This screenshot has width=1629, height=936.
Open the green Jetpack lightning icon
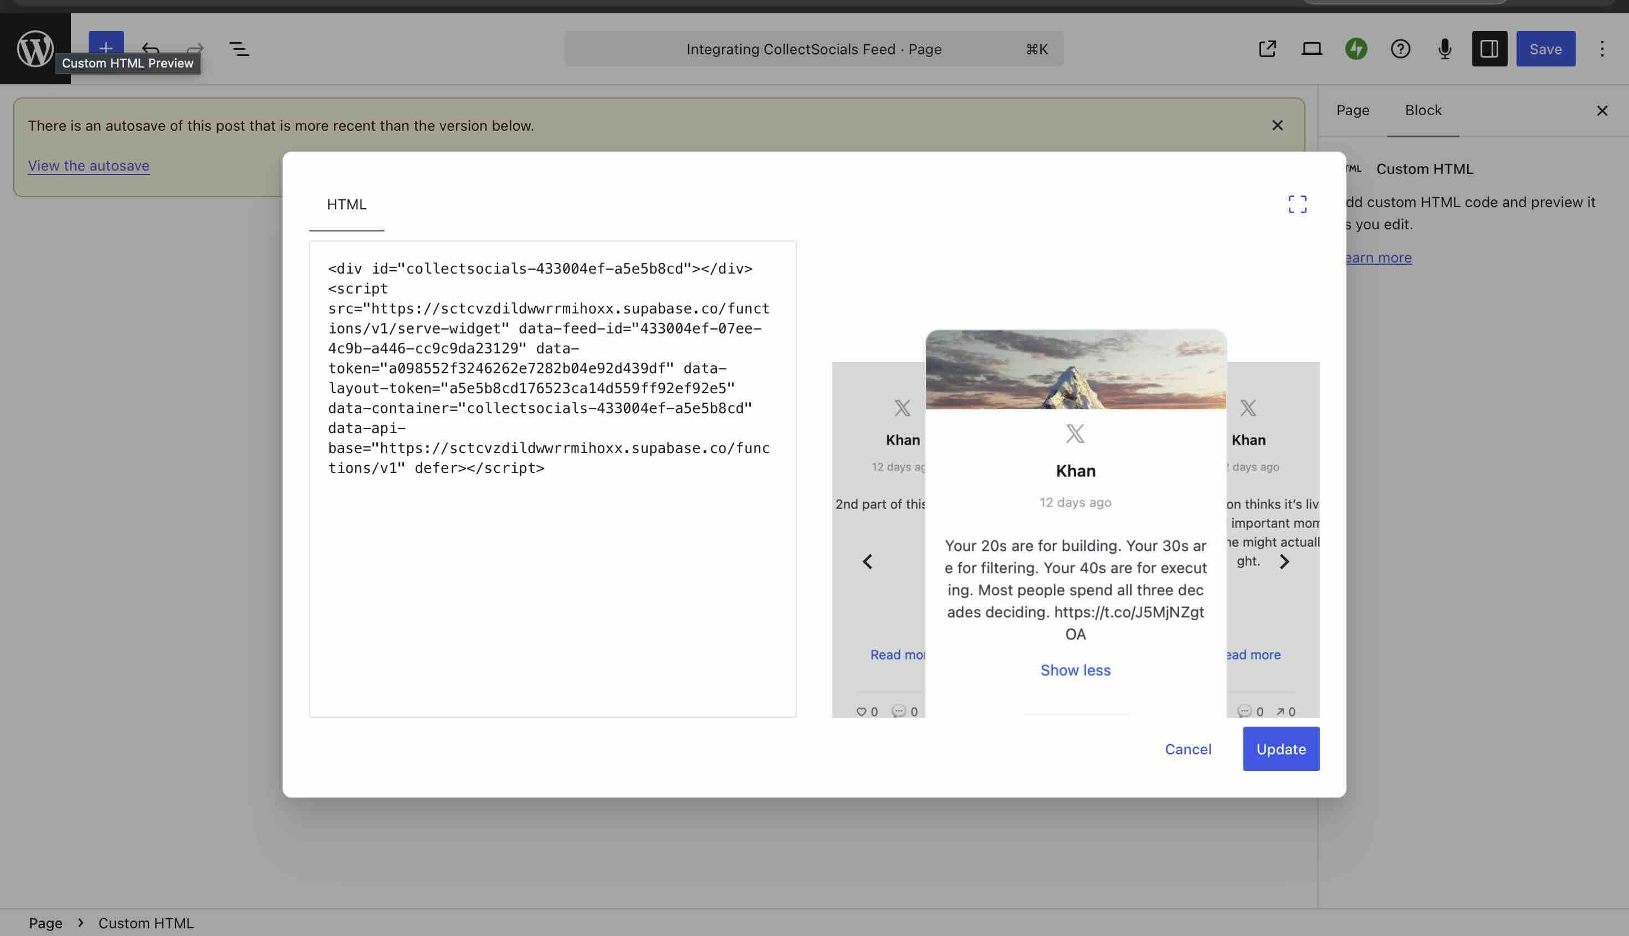(1356, 49)
